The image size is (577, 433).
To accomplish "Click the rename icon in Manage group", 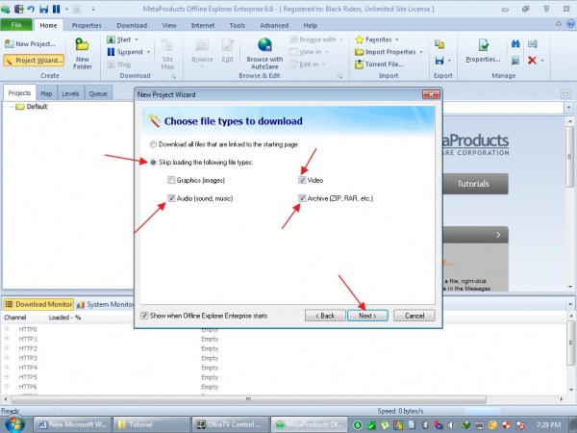I will point(532,44).
